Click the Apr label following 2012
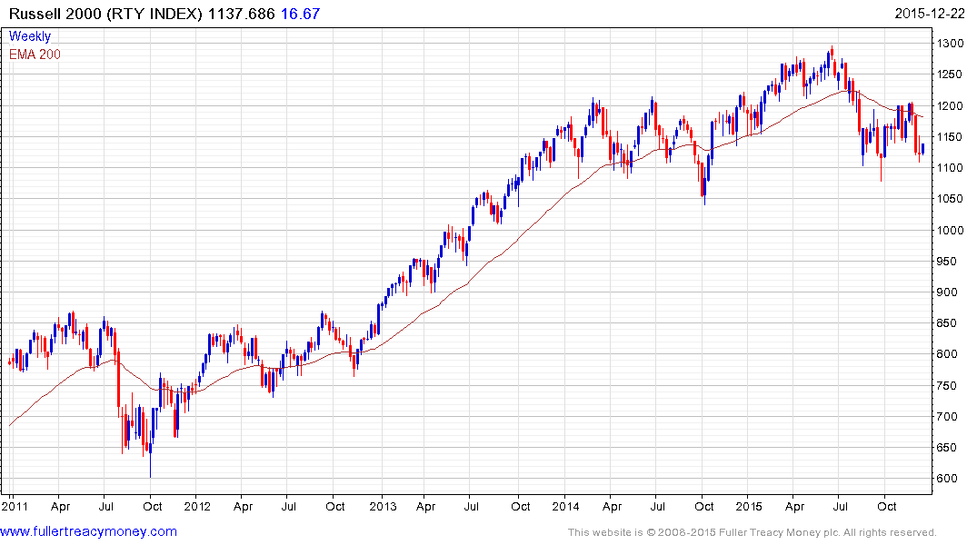Image resolution: width=977 pixels, height=545 pixels. 243,507
